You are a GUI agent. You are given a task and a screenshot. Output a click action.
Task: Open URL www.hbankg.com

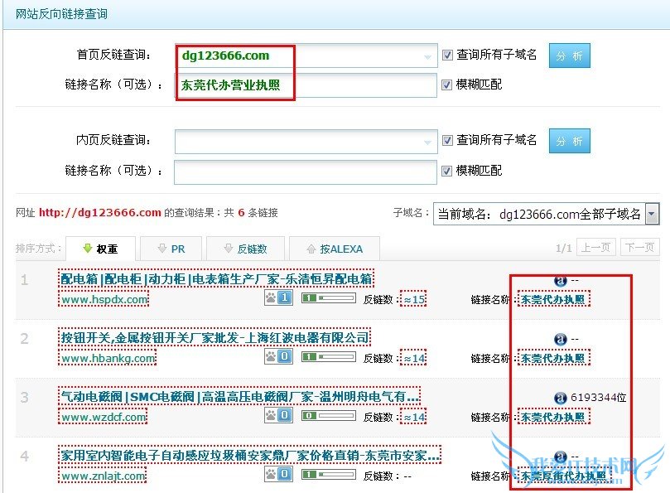[x=108, y=357]
